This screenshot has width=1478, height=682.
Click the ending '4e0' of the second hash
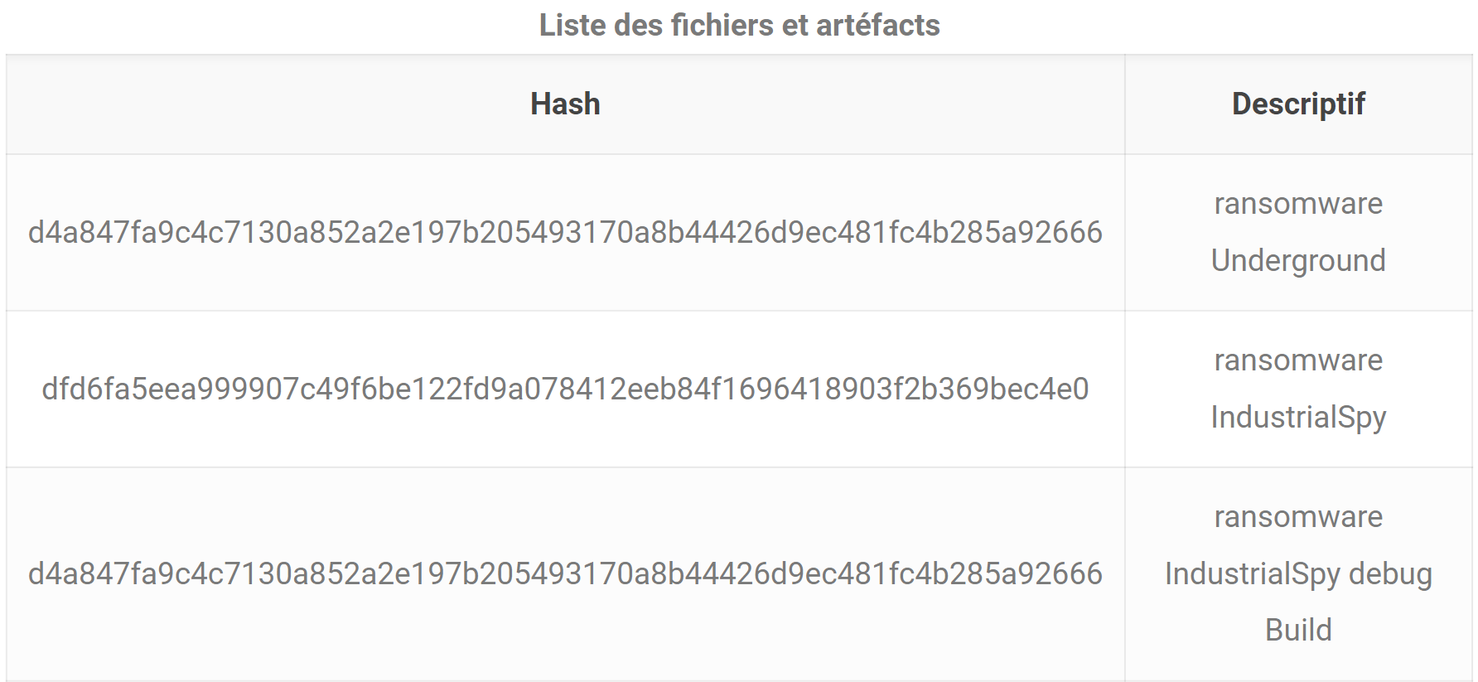point(1065,389)
